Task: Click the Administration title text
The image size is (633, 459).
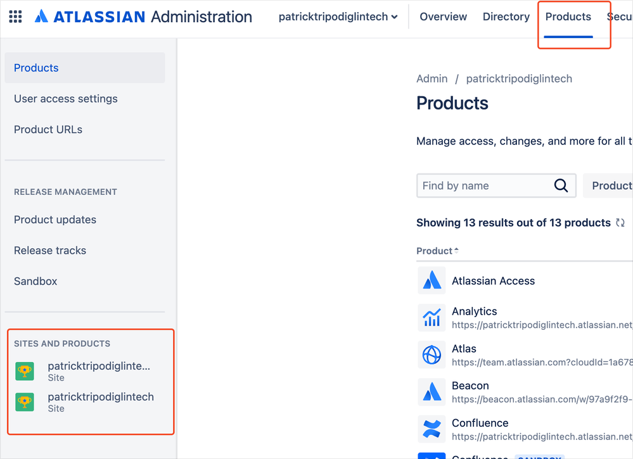Action: point(201,16)
